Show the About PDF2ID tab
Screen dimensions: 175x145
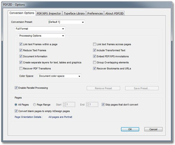click(114, 13)
